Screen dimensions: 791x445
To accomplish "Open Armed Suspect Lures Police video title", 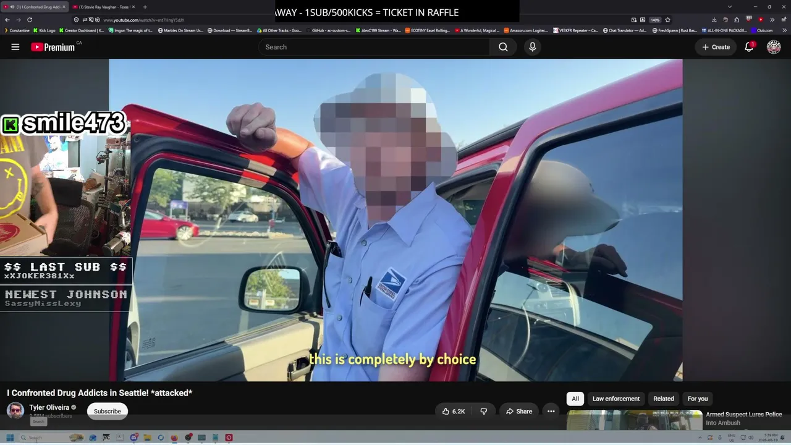I will point(744,418).
